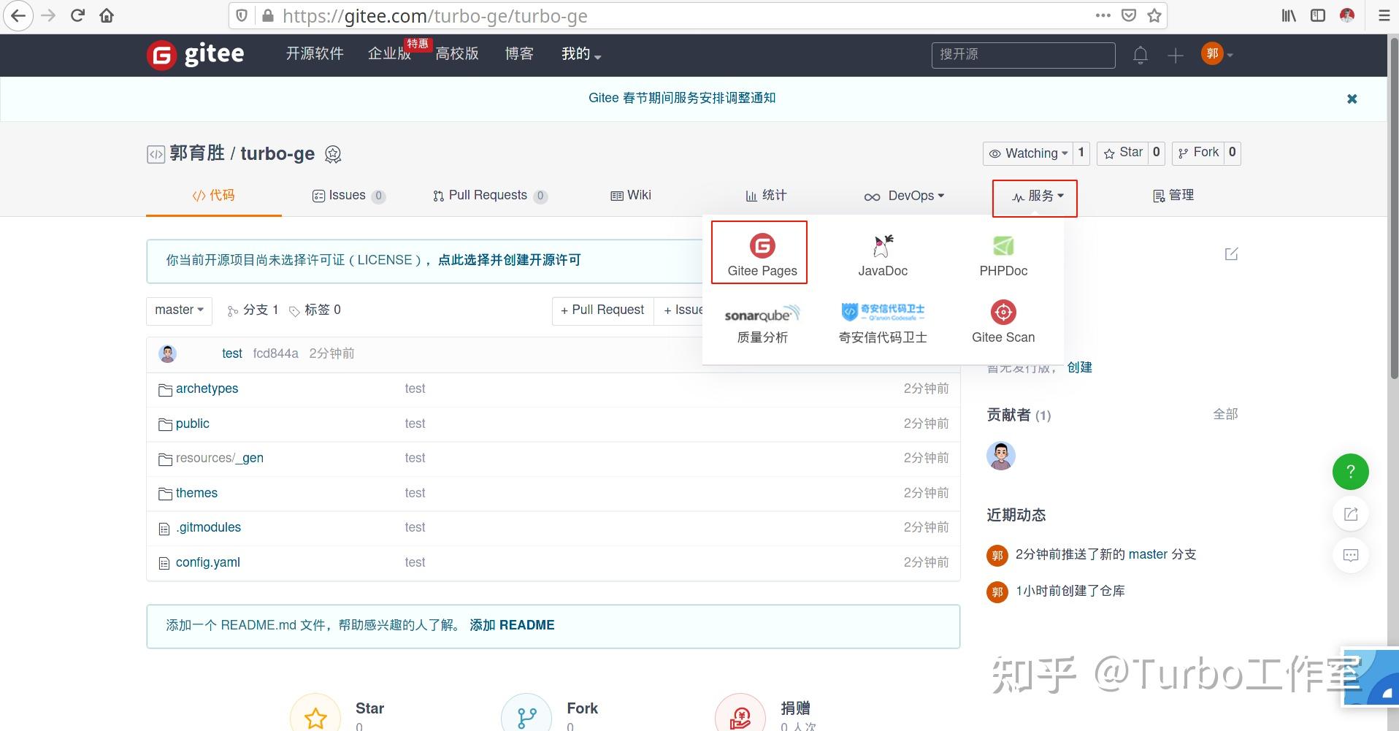
Task: Open 我的 dropdown in top nav
Action: point(581,54)
